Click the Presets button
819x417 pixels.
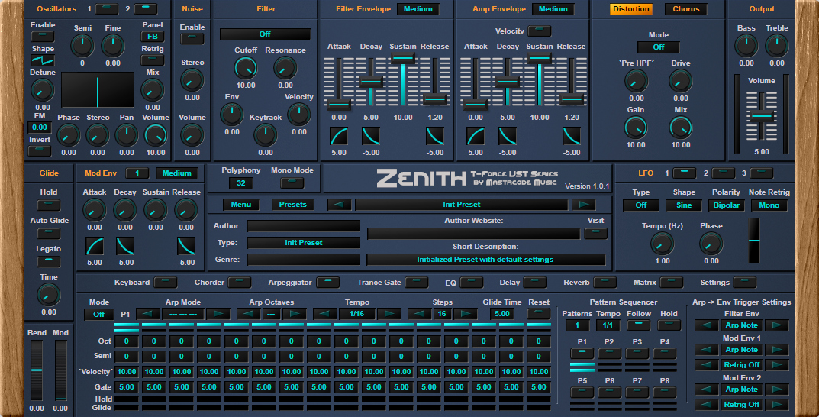[292, 205]
